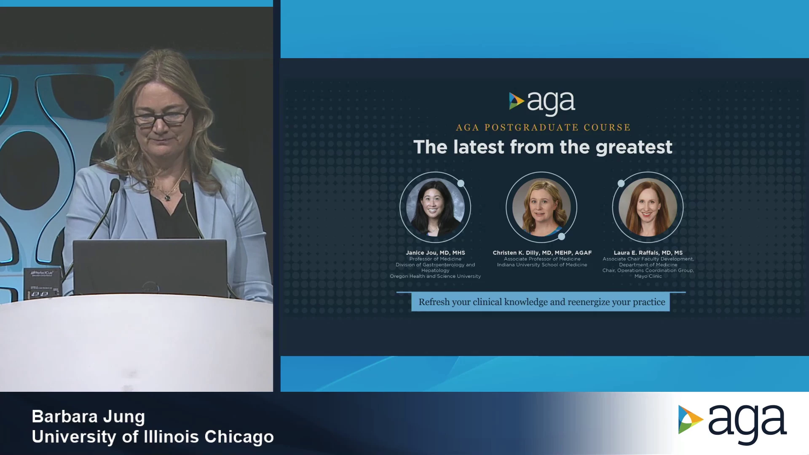Click the 'University of Illinois Chicago' caption
The image size is (809, 455).
(153, 437)
